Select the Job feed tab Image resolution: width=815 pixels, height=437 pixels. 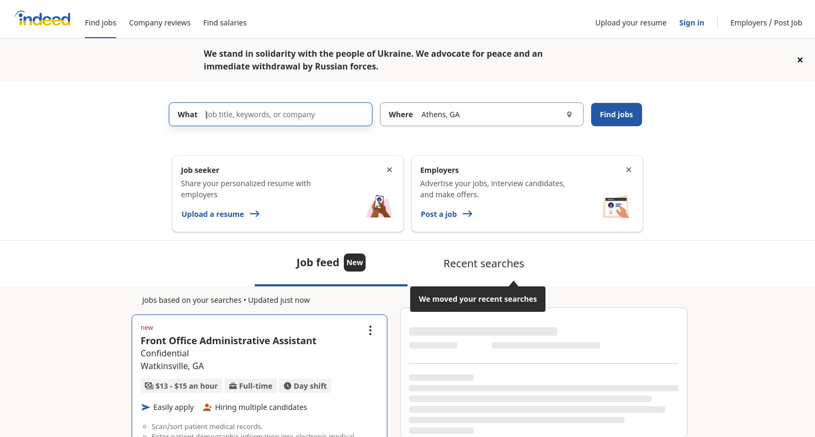(331, 263)
